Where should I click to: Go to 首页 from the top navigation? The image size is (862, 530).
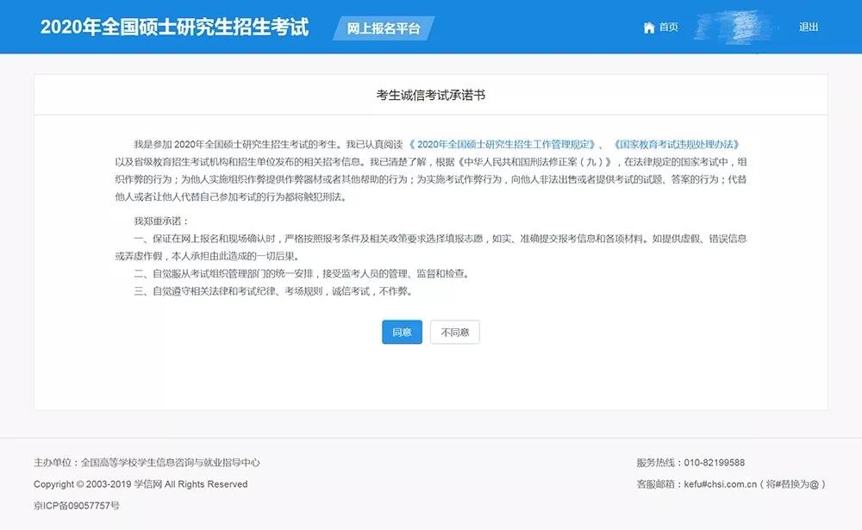click(668, 28)
